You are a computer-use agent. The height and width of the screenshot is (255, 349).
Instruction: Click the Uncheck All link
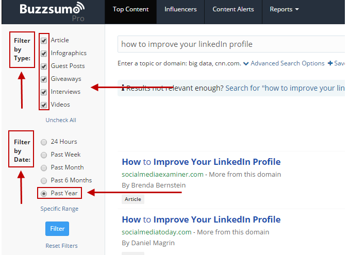tap(61, 120)
